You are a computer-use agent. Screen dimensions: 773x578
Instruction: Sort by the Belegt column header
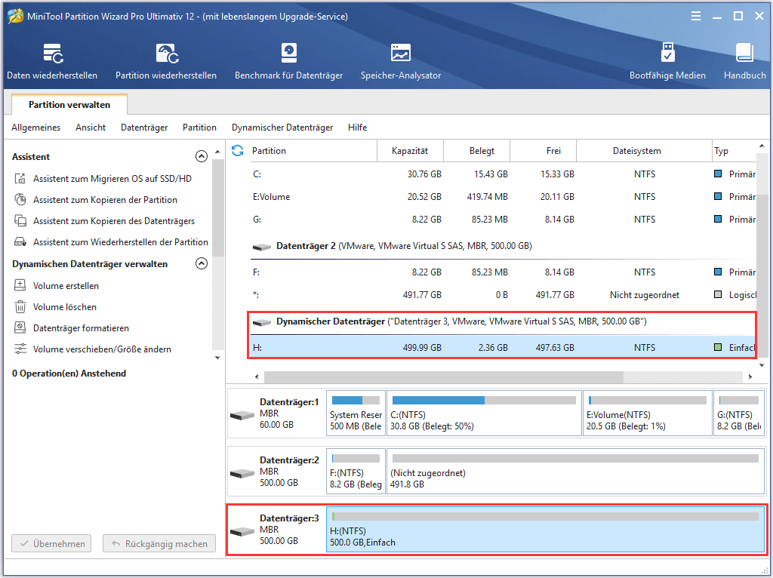[477, 151]
